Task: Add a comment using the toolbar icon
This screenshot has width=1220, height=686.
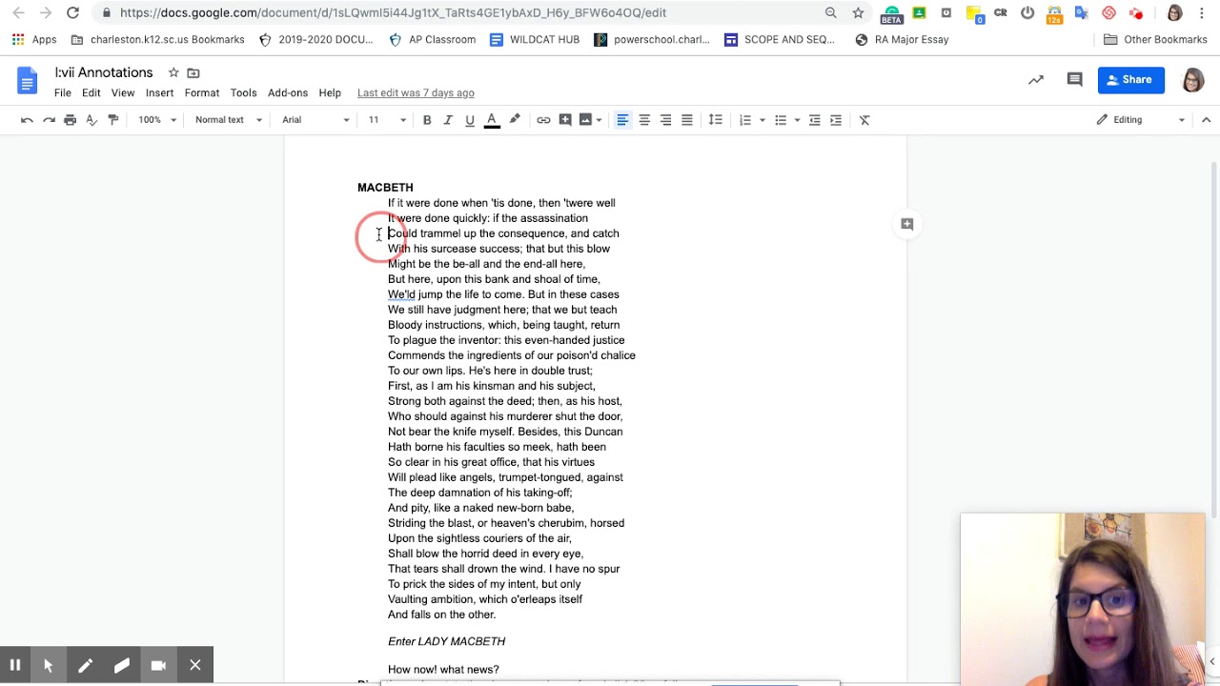Action: click(565, 120)
